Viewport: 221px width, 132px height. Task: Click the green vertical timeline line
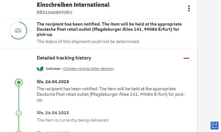coord(19,98)
